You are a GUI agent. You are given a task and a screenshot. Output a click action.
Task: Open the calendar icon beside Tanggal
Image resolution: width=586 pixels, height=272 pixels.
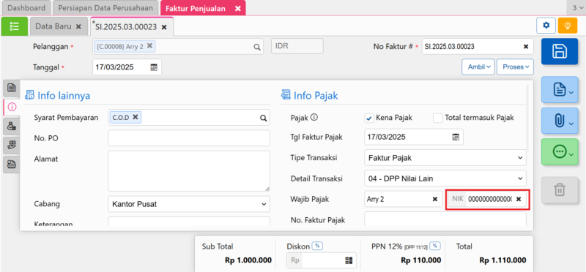[154, 67]
